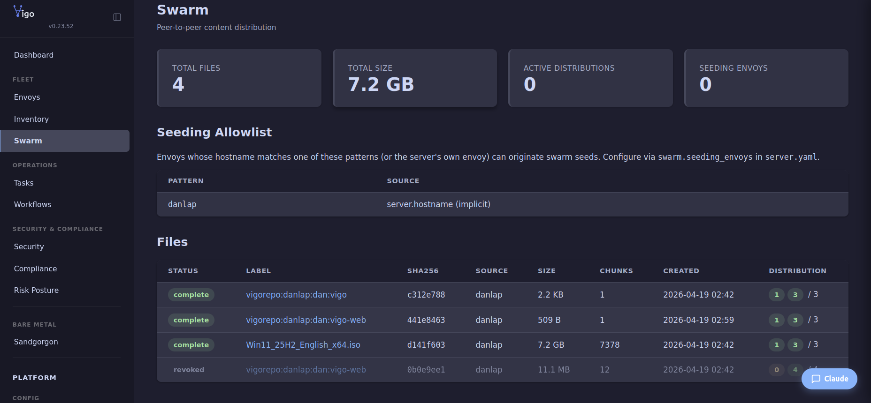Click the SHA256 value 0b0e9ee1
871x403 pixels.
point(426,370)
